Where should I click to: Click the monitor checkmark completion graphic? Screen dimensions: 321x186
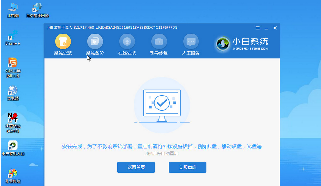click(x=162, y=105)
